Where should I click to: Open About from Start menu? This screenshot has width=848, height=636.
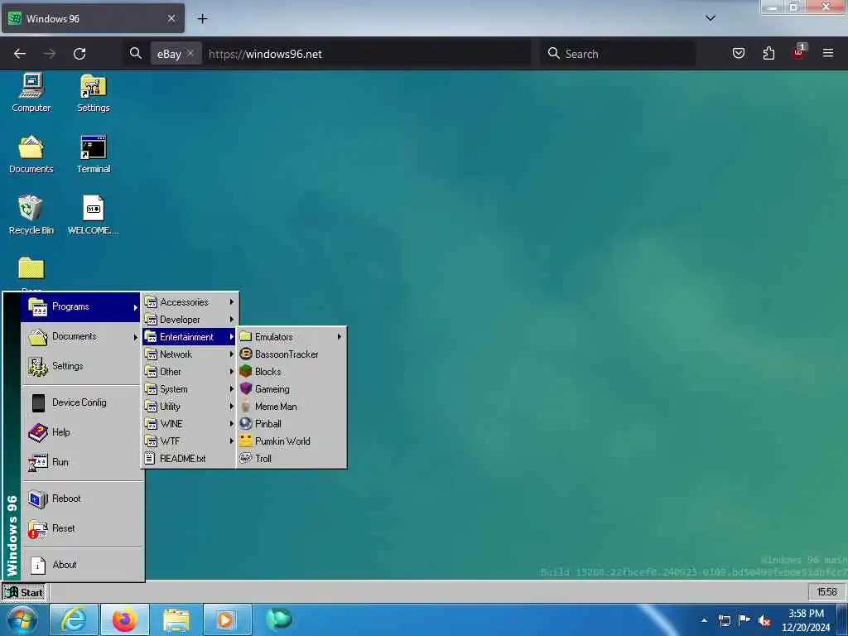tap(82, 565)
